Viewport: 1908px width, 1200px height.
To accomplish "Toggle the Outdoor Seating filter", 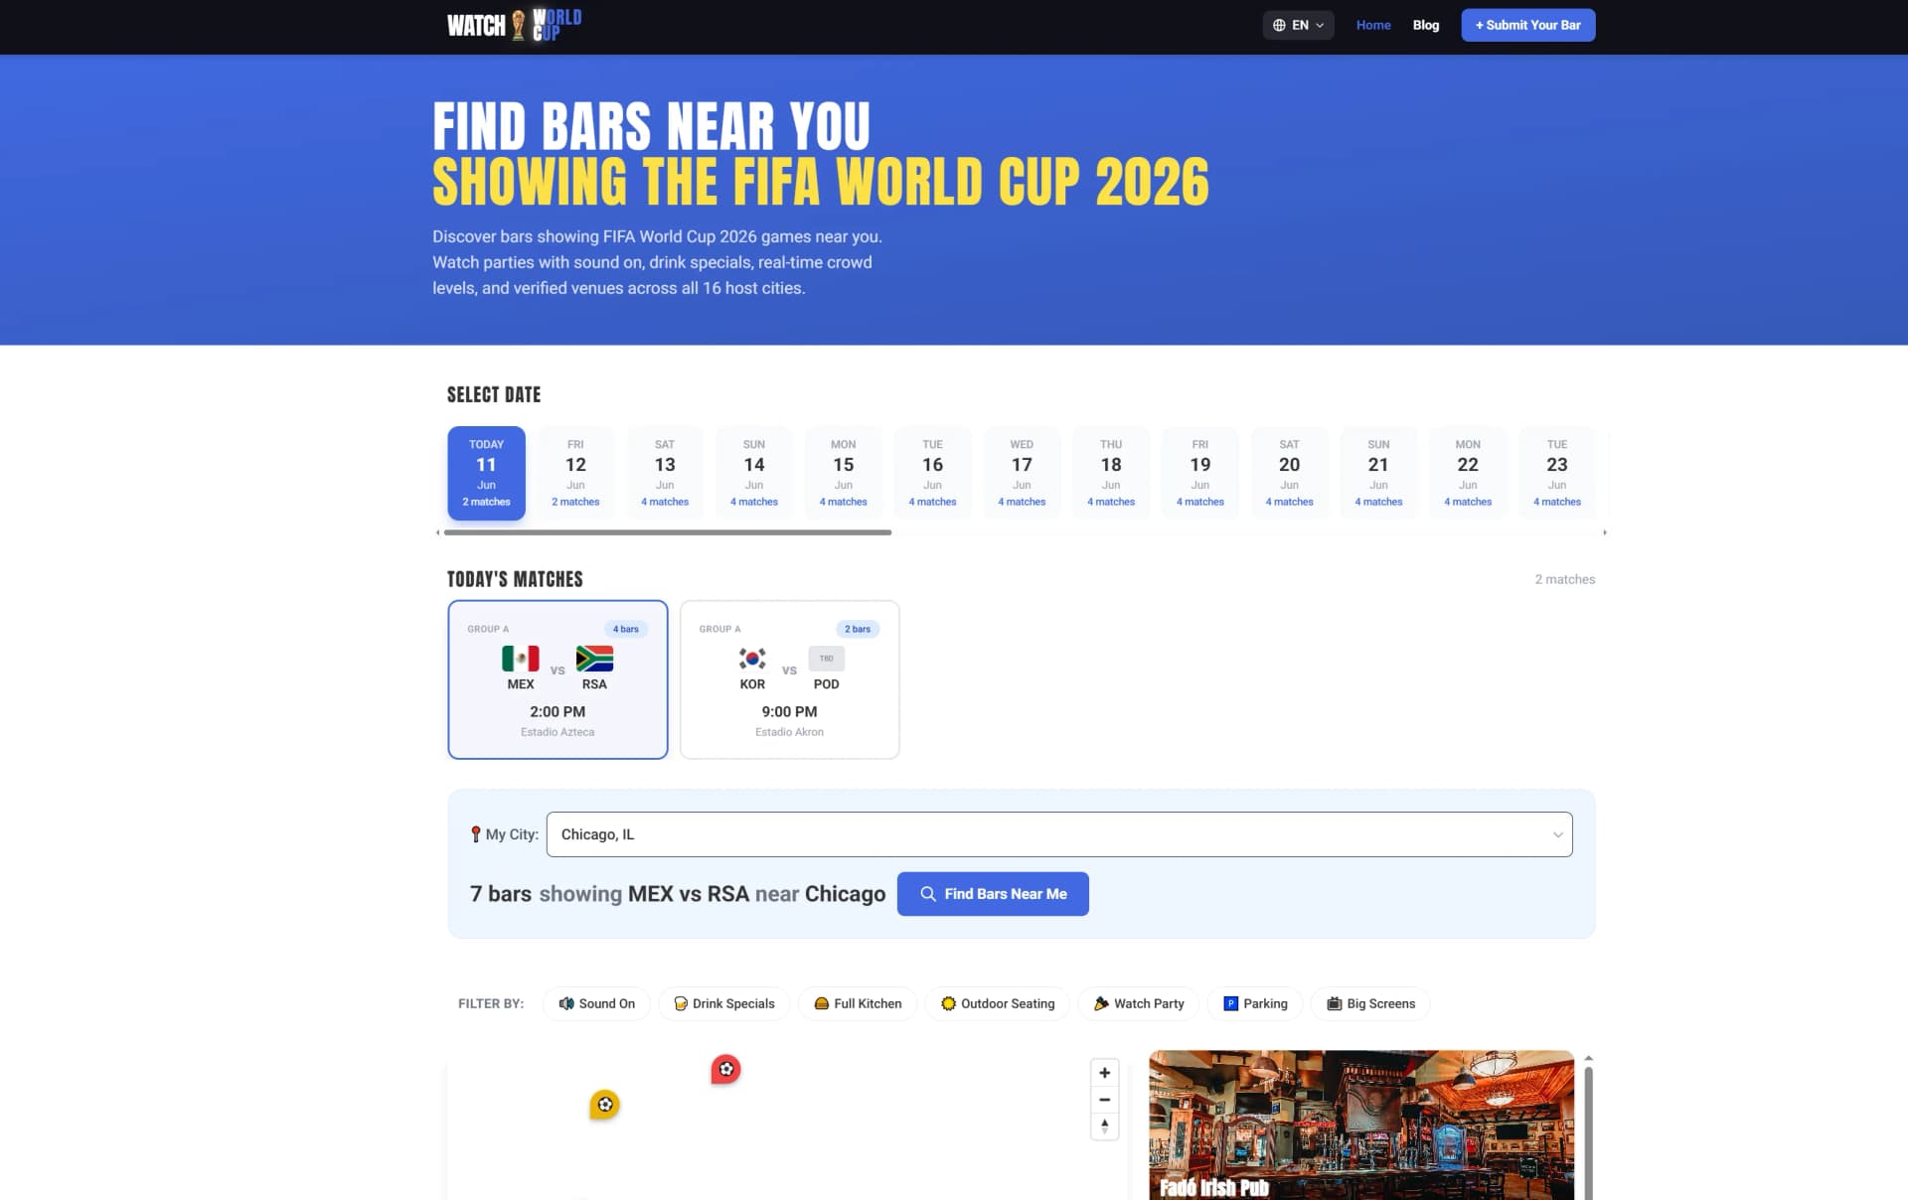I will coord(998,1003).
